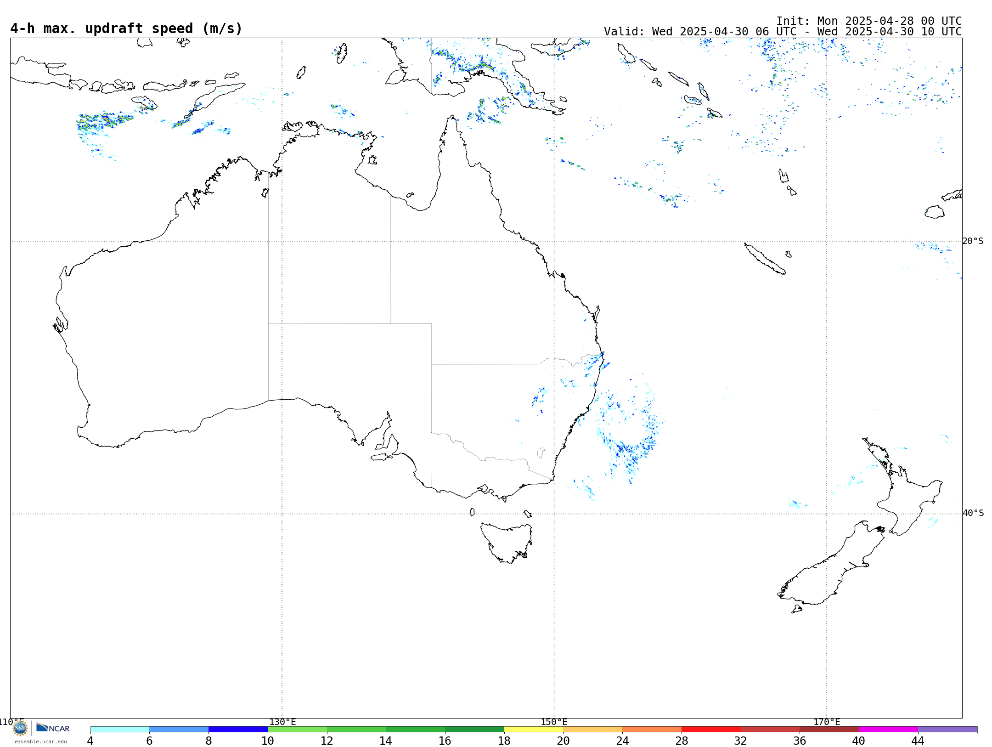
Task: Click New Caledonia island on the map
Action: point(765,259)
